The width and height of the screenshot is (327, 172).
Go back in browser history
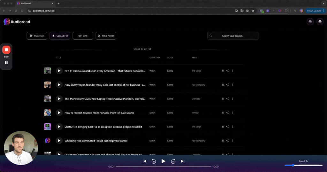coord(4,11)
